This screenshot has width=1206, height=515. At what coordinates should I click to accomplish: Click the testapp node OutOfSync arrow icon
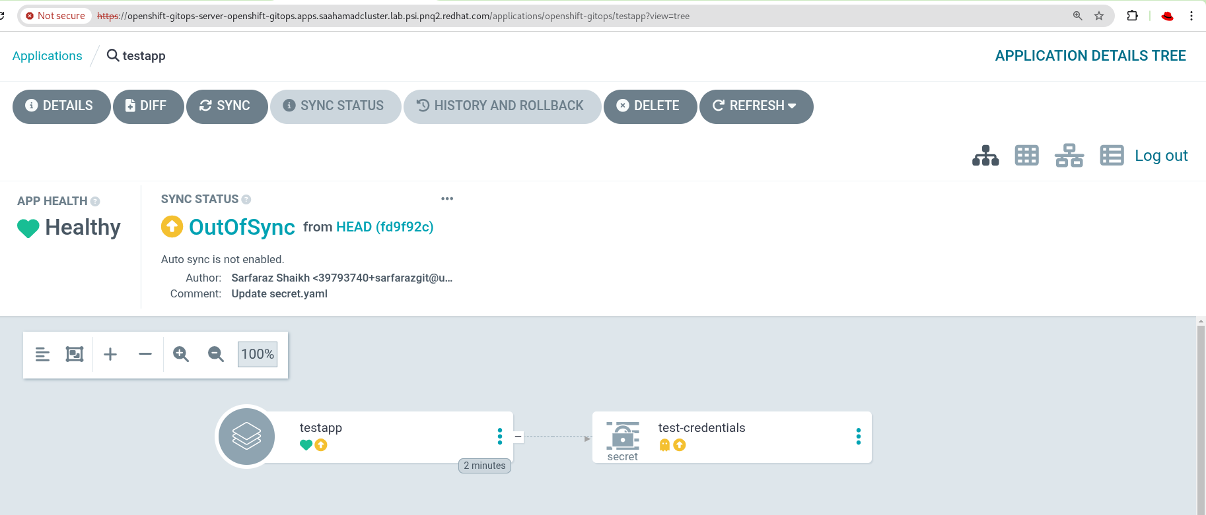pos(321,445)
